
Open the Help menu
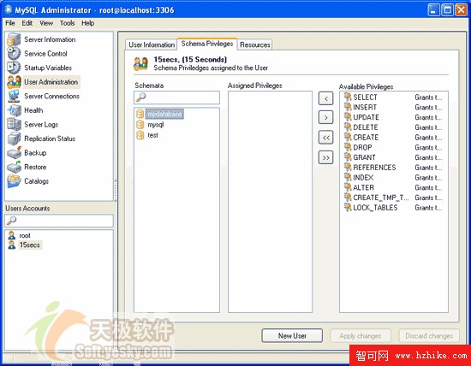coord(87,23)
